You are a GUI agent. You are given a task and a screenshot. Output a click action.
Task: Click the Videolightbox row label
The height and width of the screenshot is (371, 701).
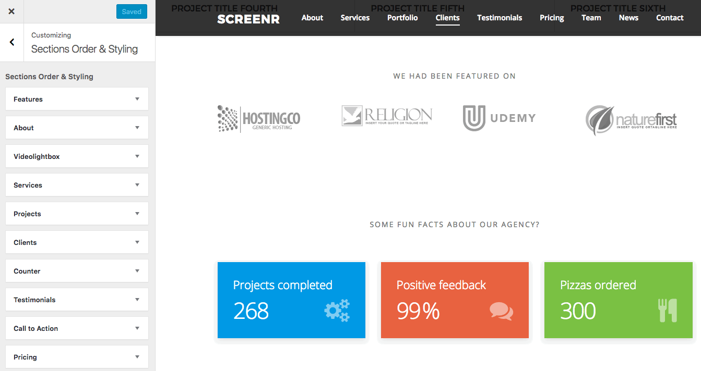(37, 156)
